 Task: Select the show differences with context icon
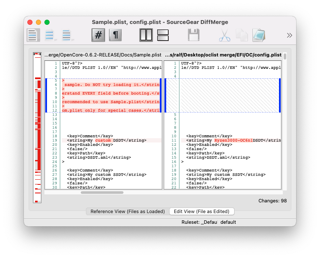[x=68, y=35]
